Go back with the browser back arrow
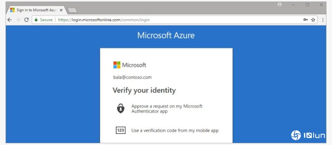This screenshot has width=332, height=145. coord(10,20)
